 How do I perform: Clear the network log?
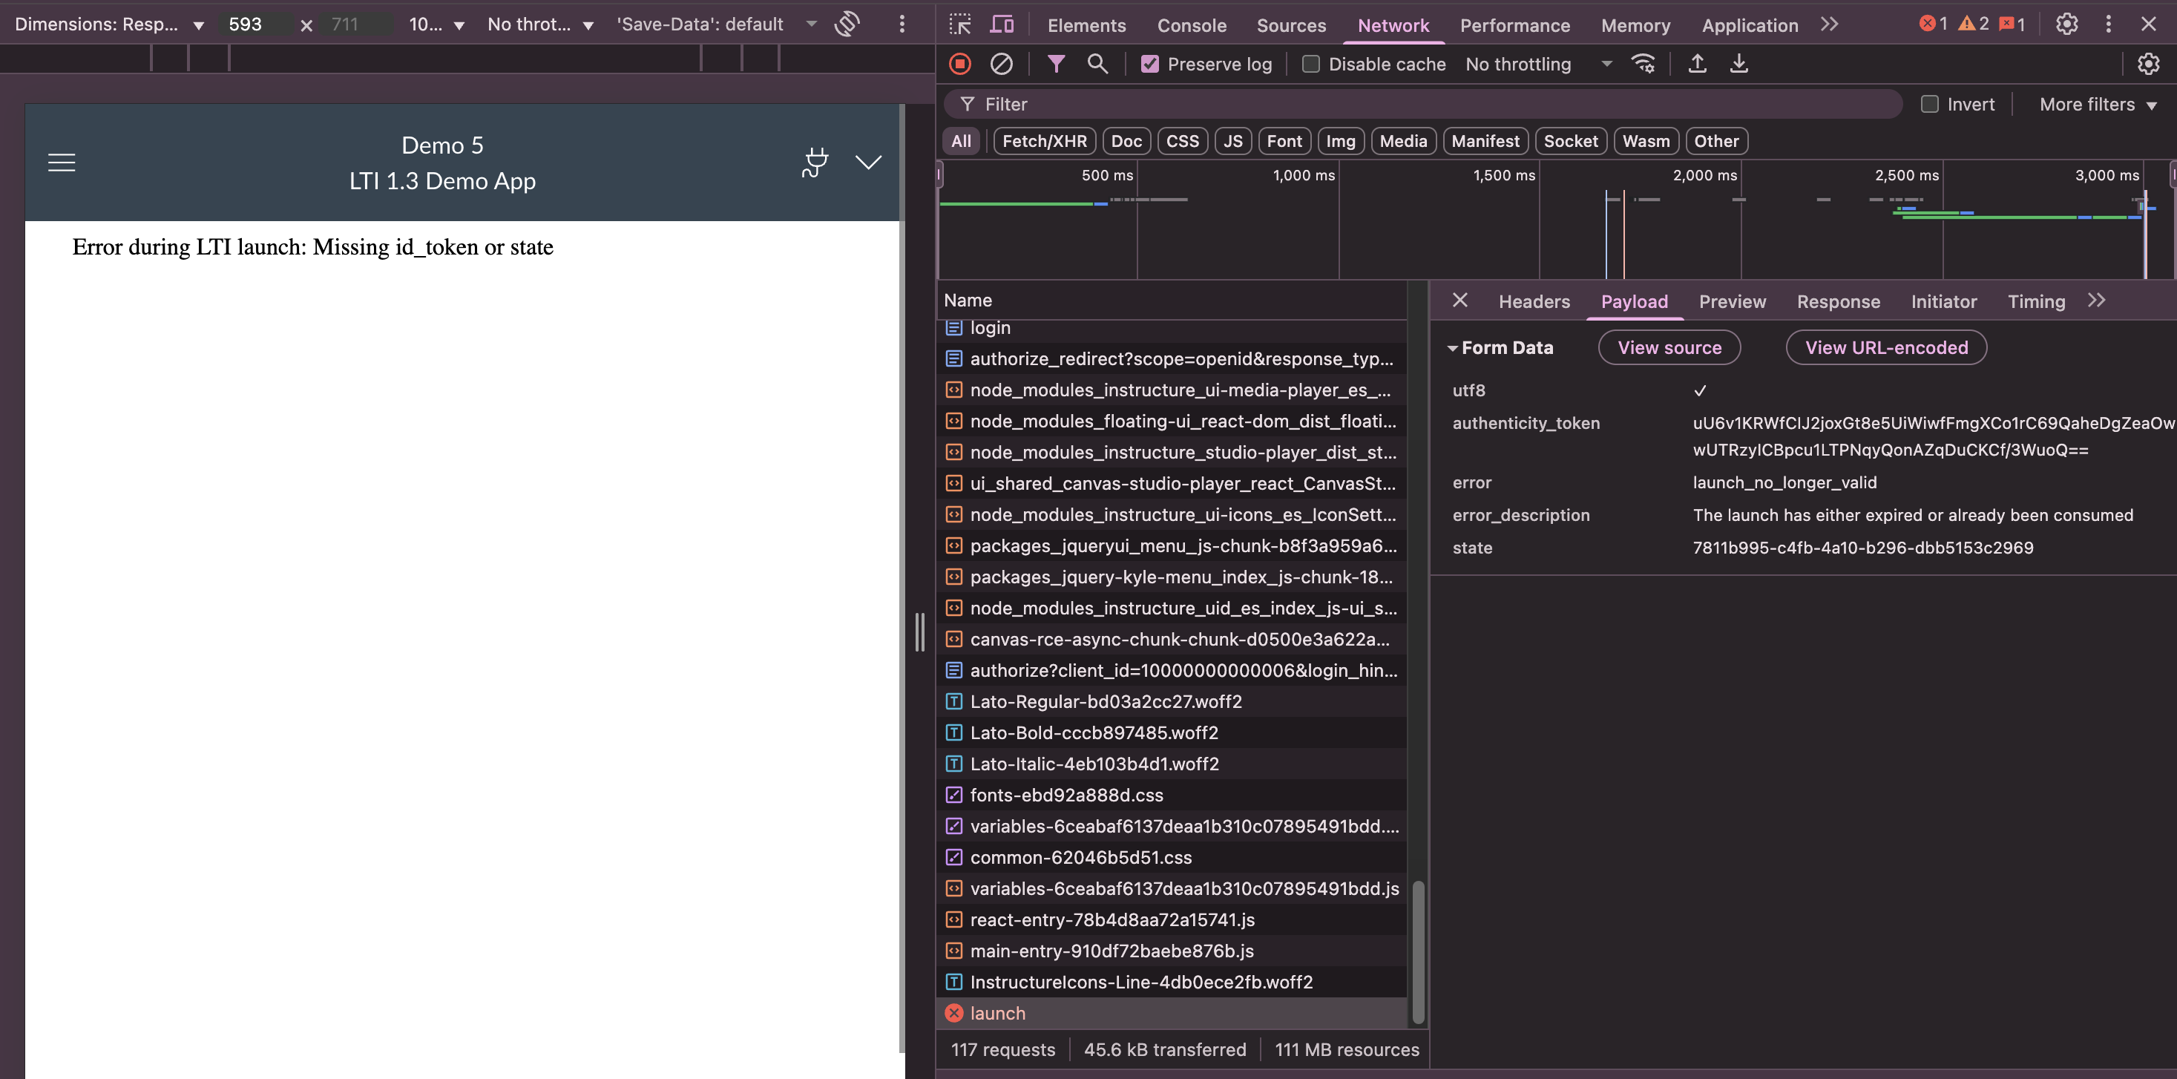coord(1002,63)
